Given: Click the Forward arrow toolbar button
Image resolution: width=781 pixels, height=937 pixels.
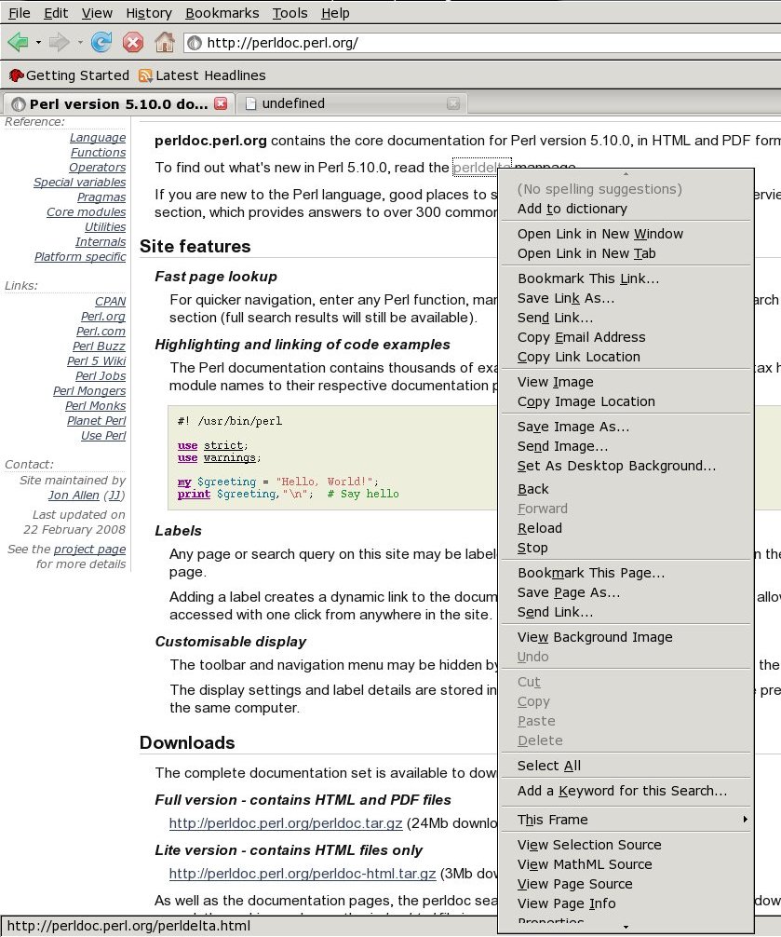Looking at the screenshot, I should tap(60, 43).
